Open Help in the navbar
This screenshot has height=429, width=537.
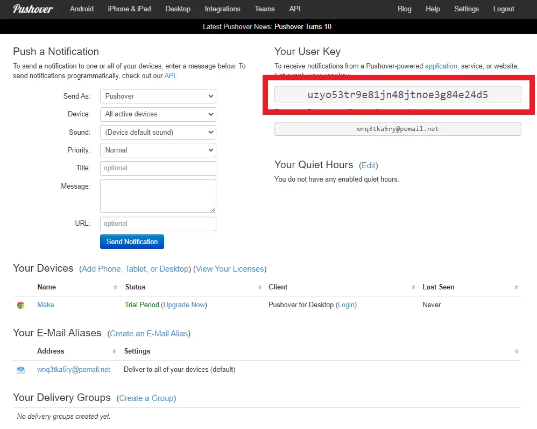pos(433,9)
